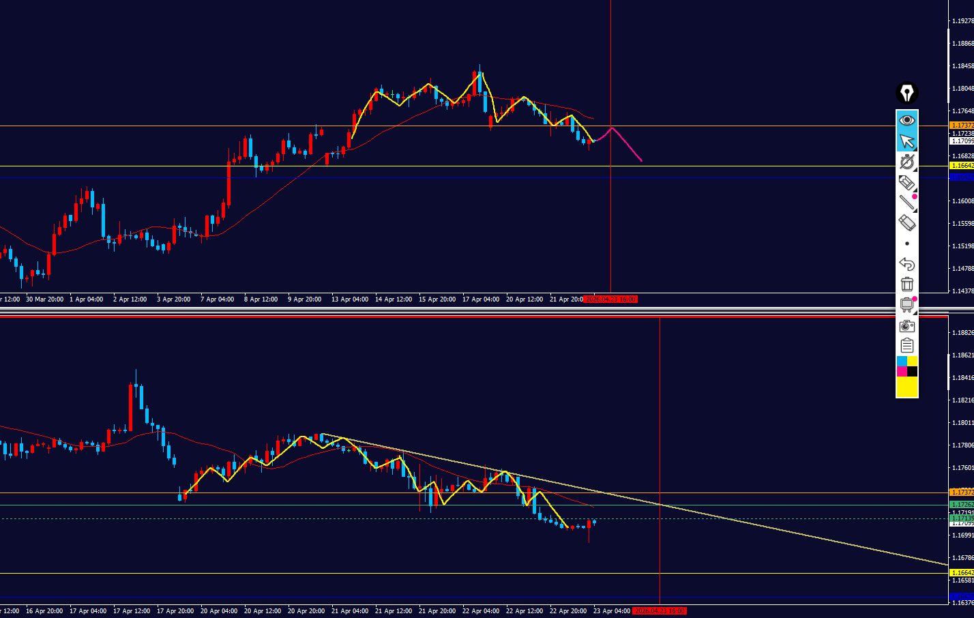Clear all ink with the trash icon

[906, 284]
